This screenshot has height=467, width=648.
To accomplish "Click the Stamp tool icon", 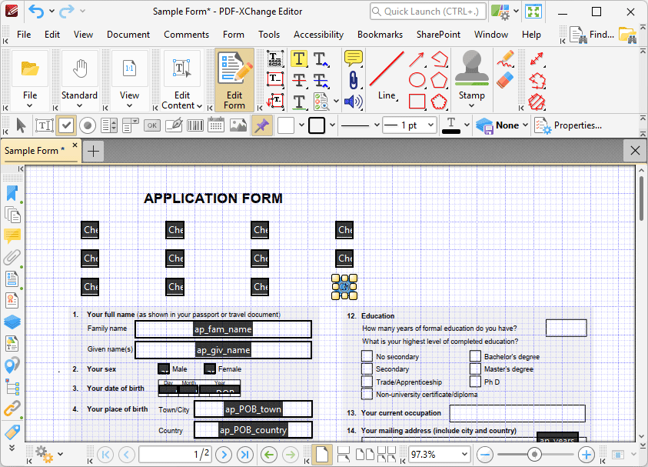I will click(471, 68).
